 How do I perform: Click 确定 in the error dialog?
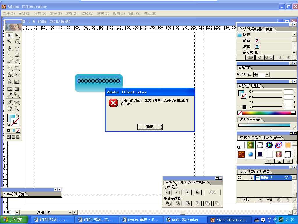150,127
